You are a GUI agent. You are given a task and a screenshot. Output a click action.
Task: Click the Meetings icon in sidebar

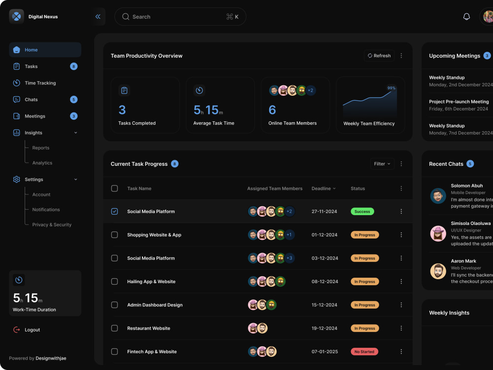(17, 116)
